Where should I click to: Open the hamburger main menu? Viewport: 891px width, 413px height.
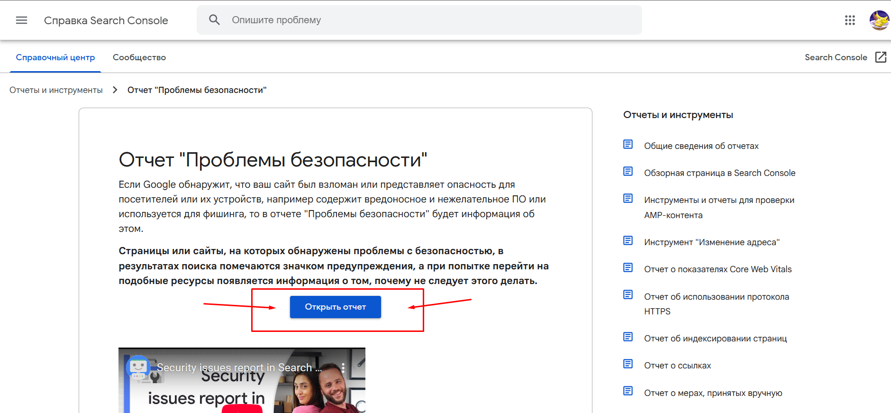[x=21, y=20]
